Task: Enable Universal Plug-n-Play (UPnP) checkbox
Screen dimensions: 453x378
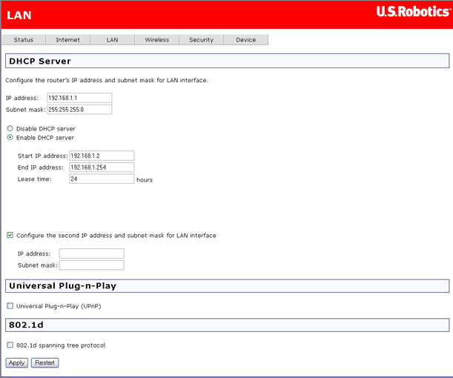Action: (10, 306)
